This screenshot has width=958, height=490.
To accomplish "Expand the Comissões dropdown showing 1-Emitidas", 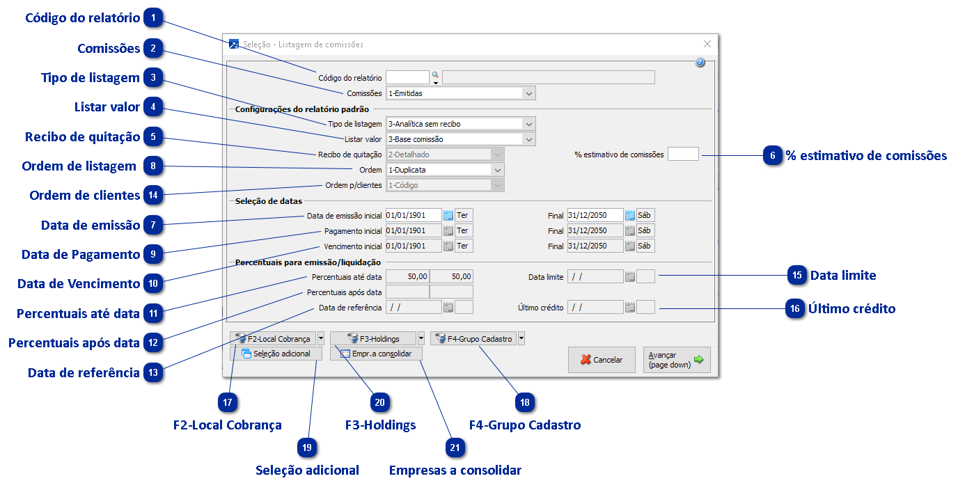I will point(529,93).
